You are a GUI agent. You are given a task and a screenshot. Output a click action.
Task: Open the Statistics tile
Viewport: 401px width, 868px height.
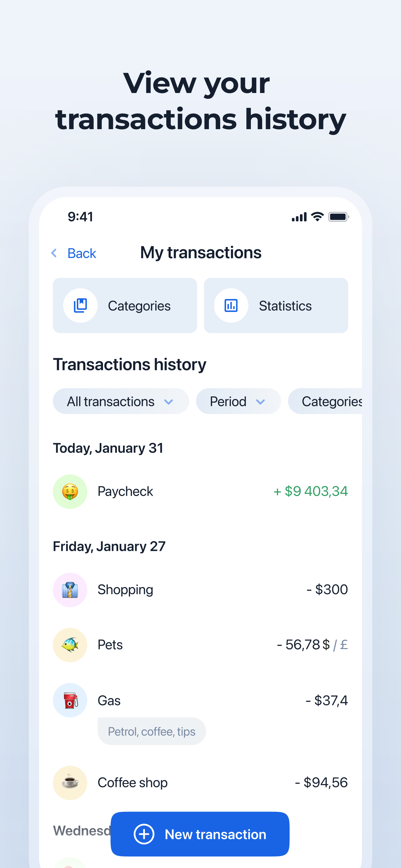276,305
